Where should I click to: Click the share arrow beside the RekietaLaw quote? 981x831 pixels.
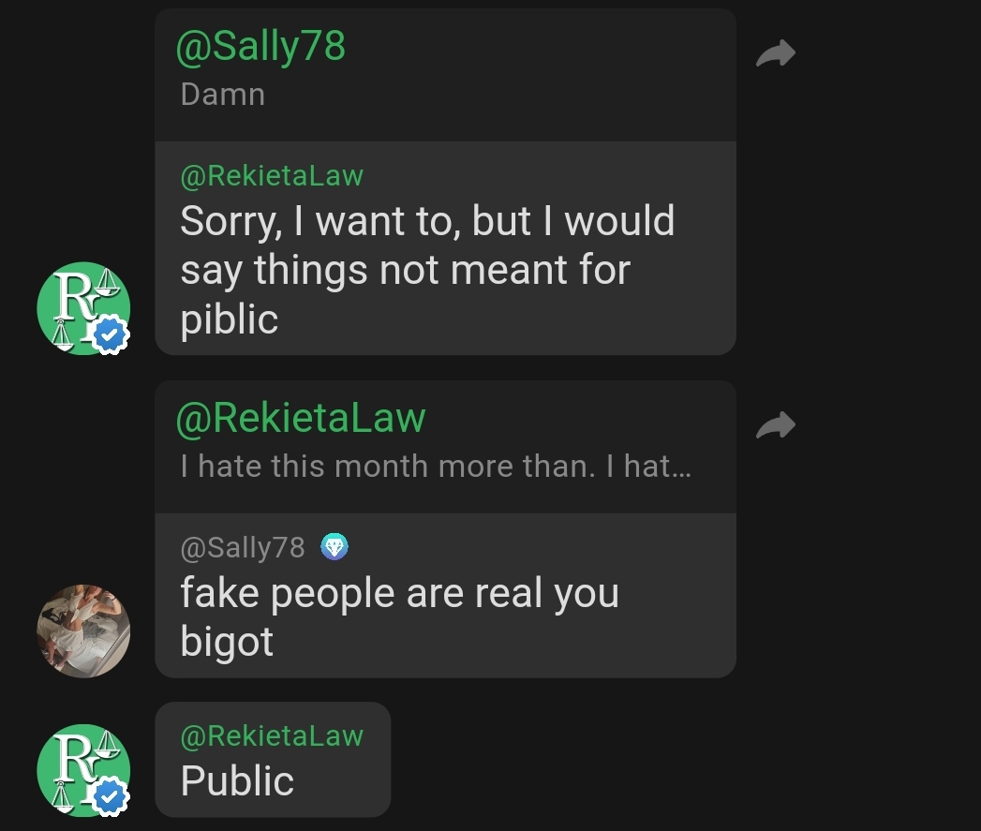[x=775, y=425]
